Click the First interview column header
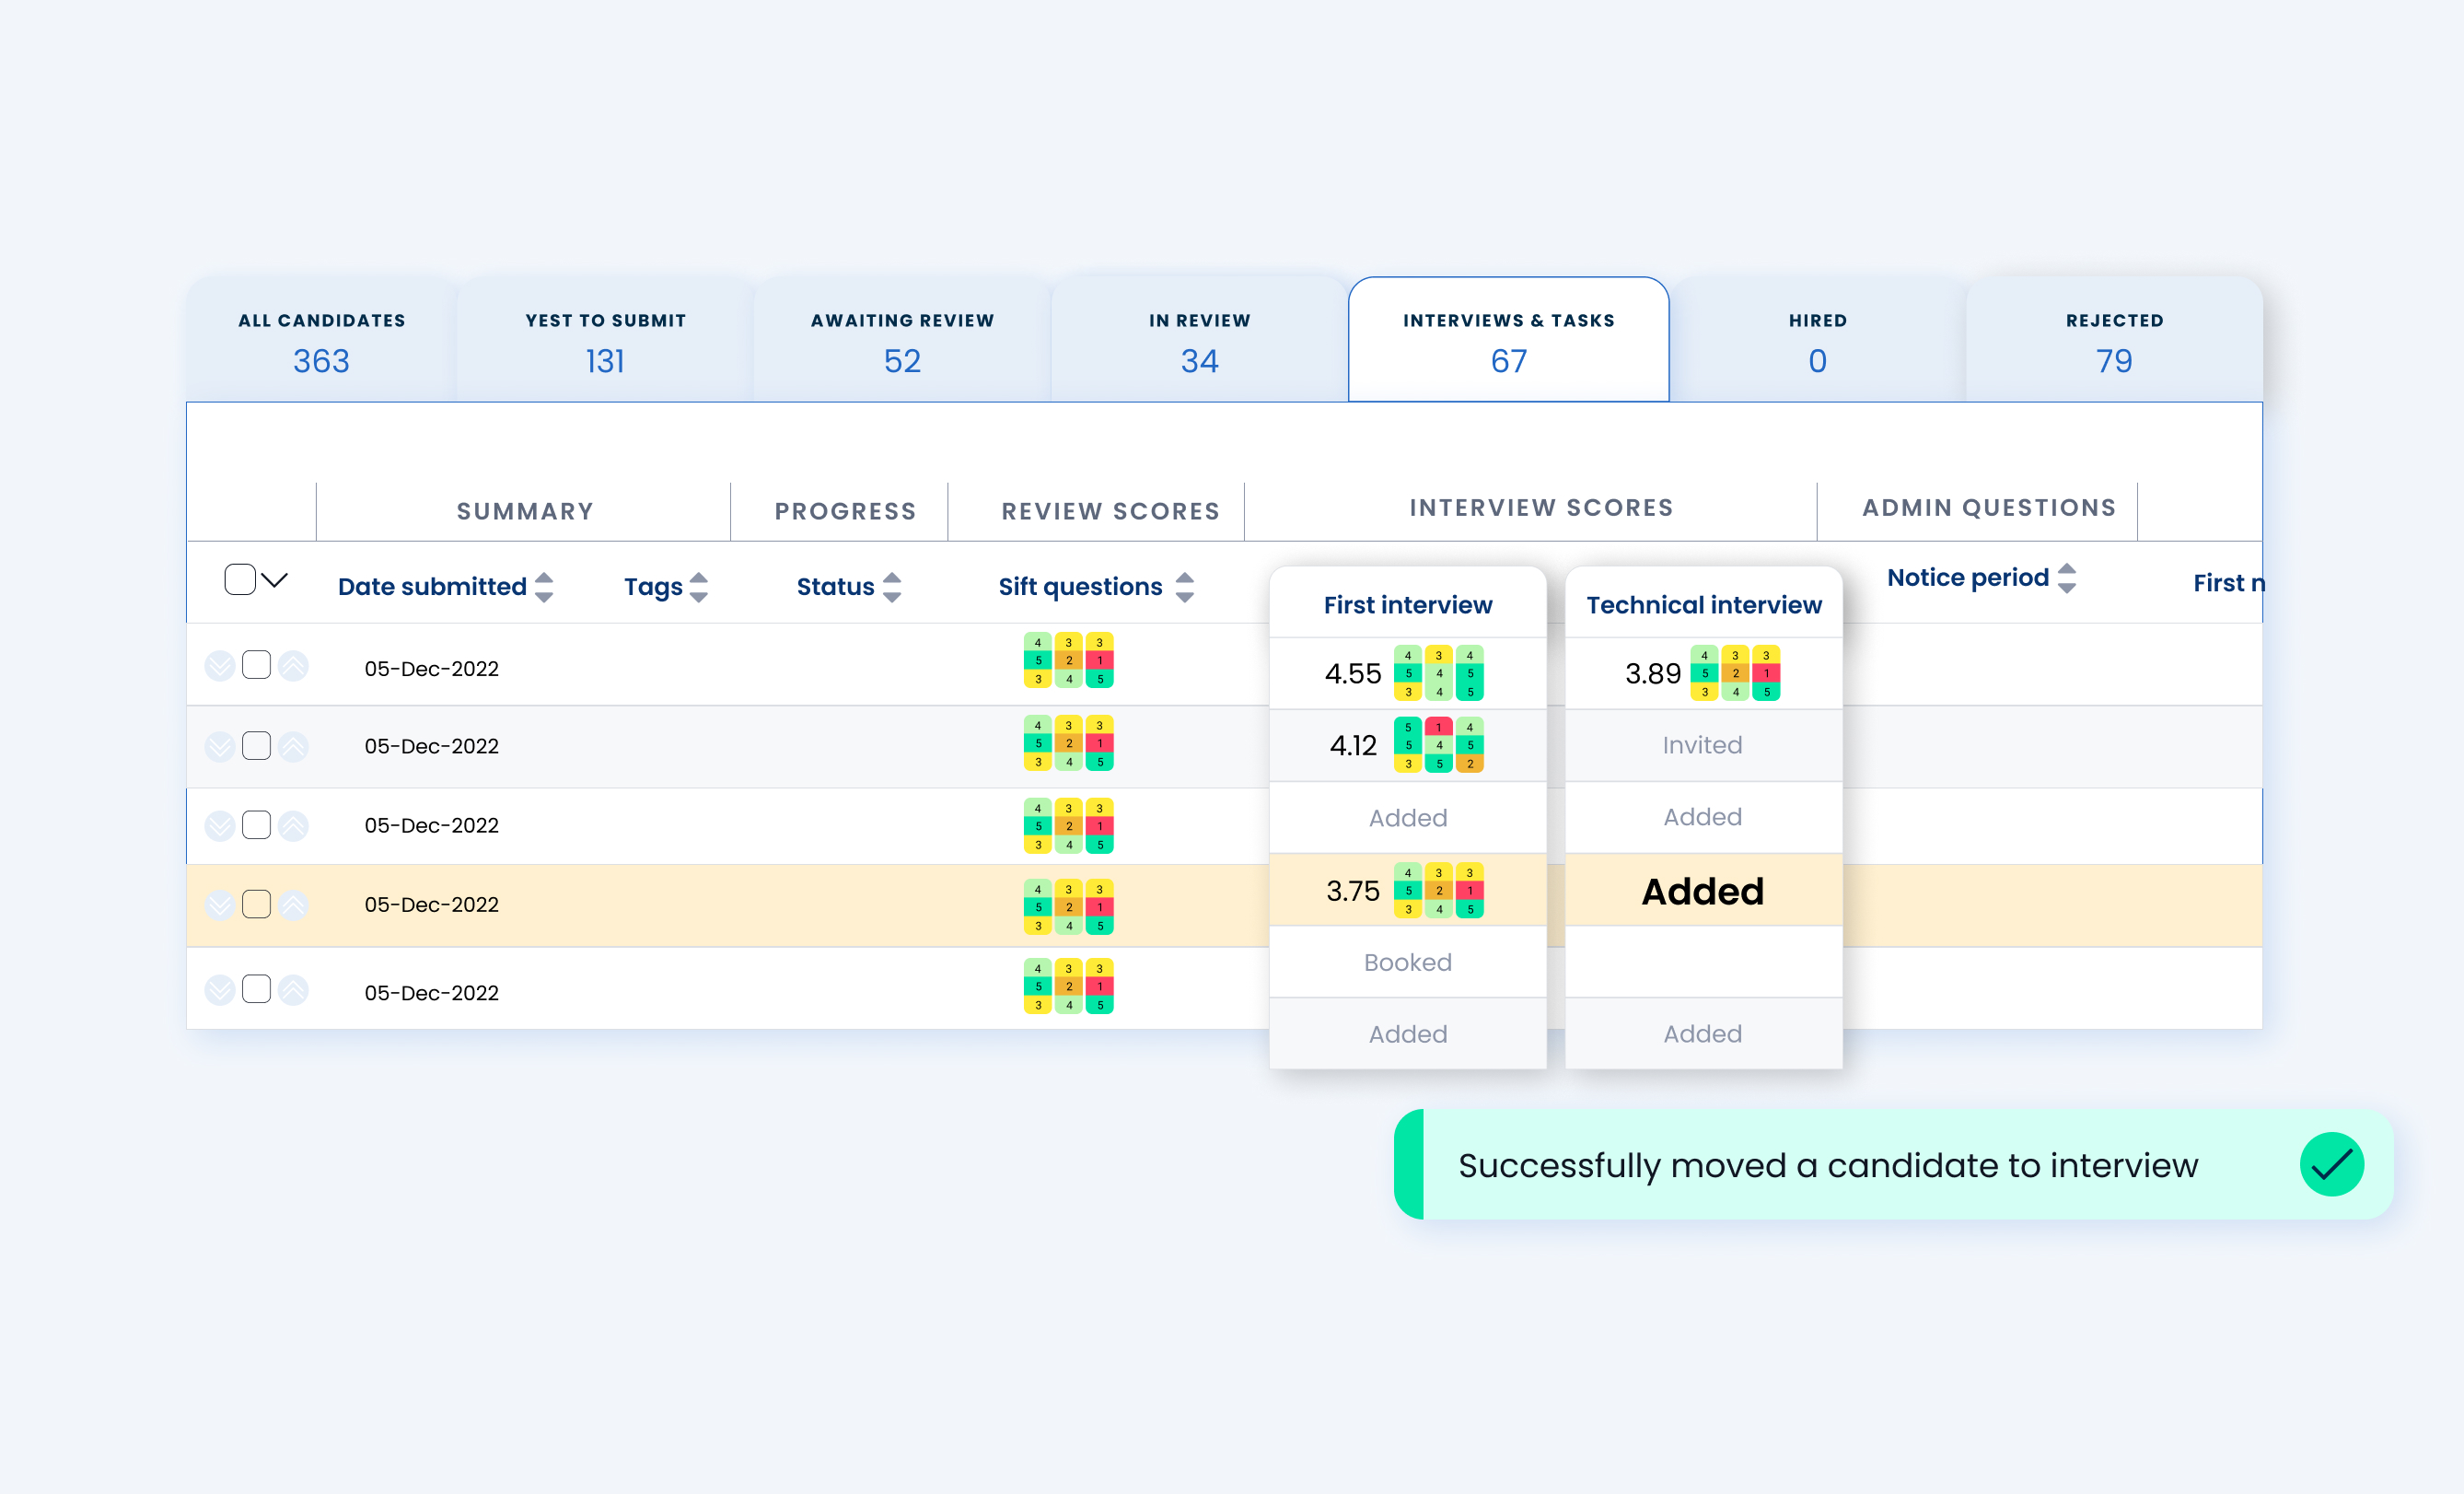The height and width of the screenshot is (1494, 2464). tap(1407, 605)
